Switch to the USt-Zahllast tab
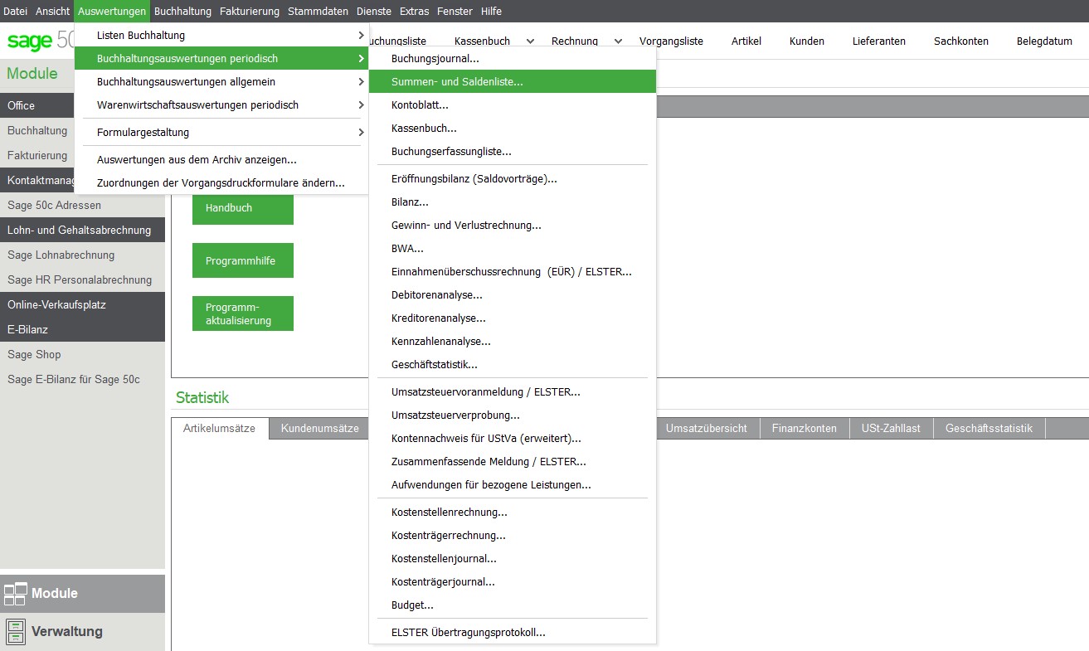 (x=892, y=429)
